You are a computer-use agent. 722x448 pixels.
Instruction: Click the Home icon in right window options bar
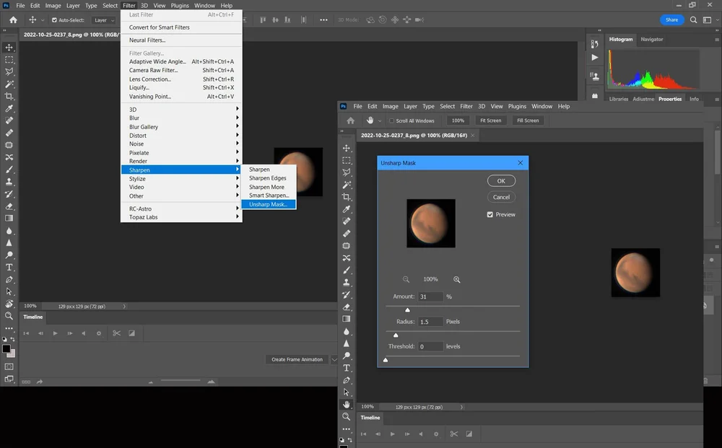point(350,120)
